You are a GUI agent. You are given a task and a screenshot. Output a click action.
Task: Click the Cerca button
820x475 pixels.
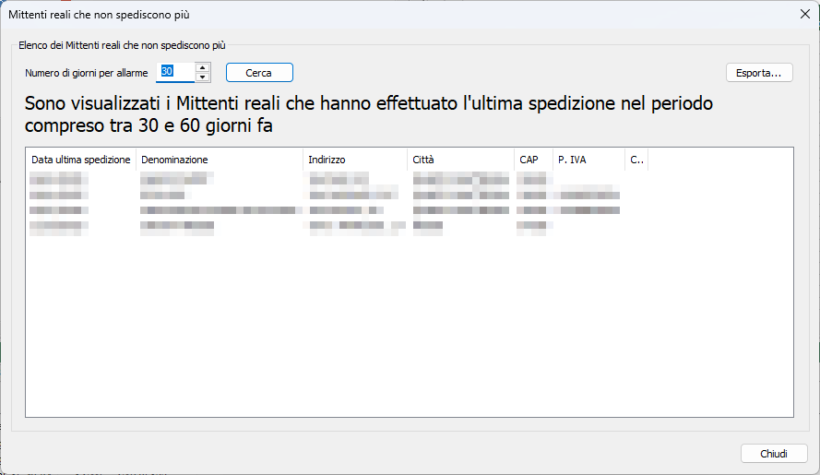tap(259, 72)
